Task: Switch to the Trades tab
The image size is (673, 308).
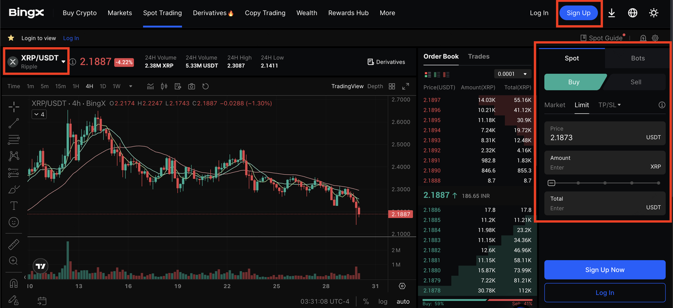Action: tap(478, 56)
